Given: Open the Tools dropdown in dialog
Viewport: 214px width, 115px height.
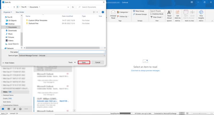Looking at the screenshot, I should click(x=72, y=62).
